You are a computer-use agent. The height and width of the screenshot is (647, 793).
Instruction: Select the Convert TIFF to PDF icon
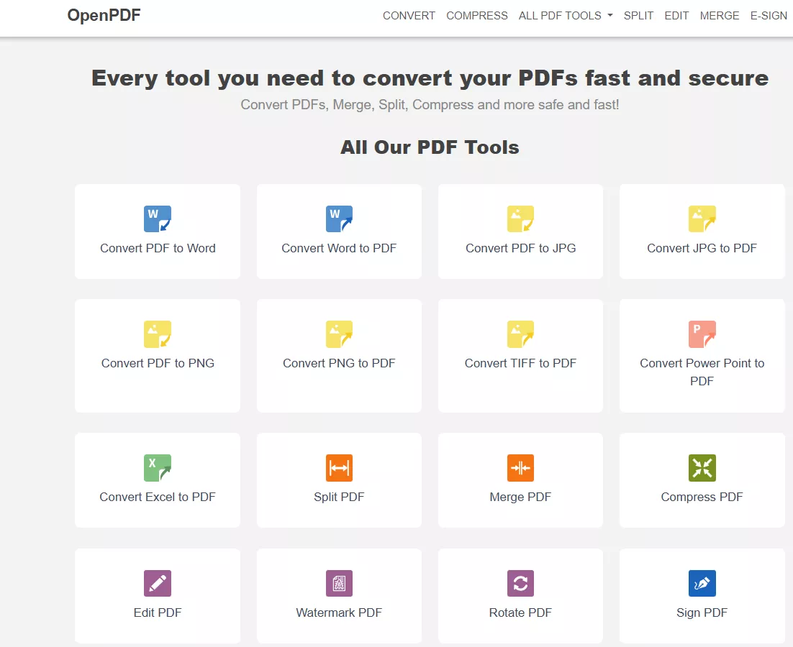(520, 334)
